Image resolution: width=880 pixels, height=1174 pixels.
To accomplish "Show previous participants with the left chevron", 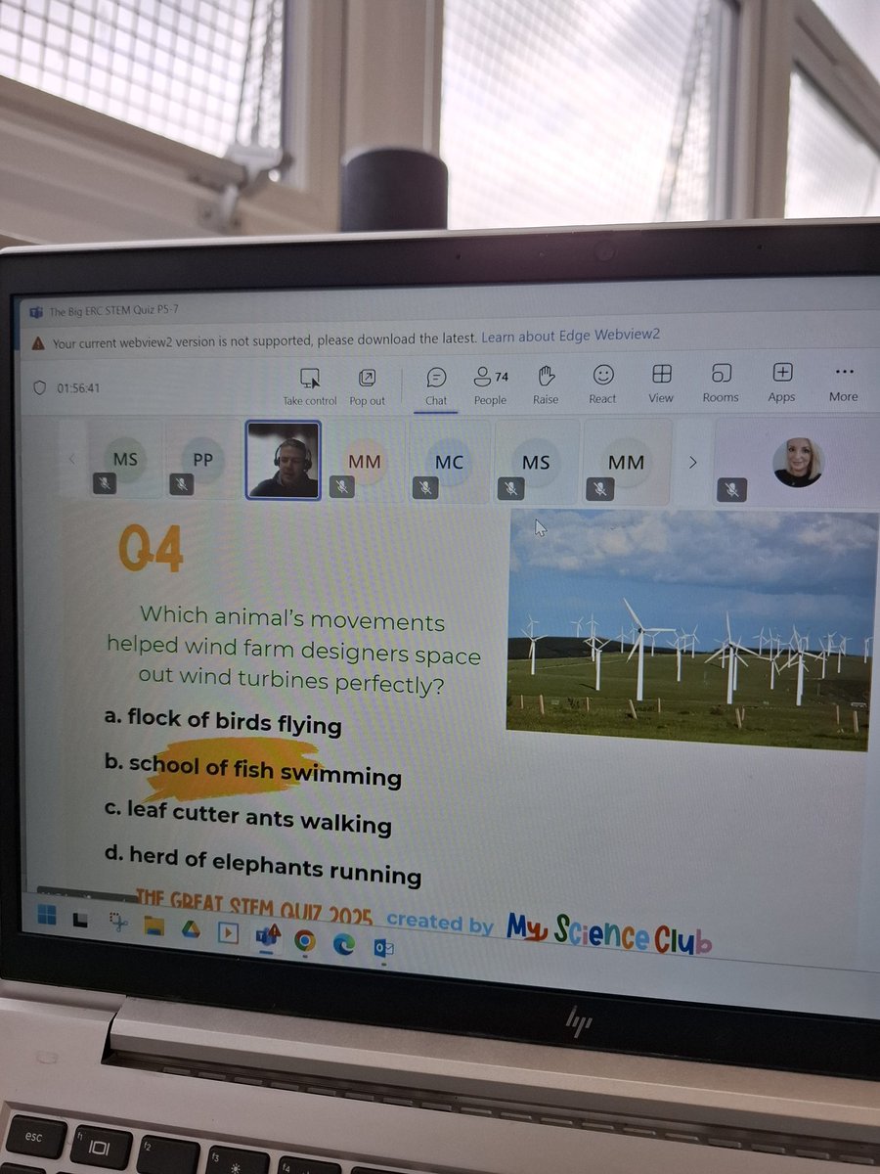I will 71,460.
